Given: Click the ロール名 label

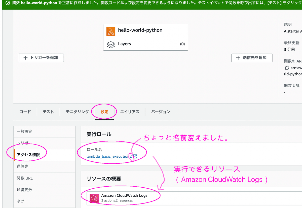Looking at the screenshot, I should [94, 150].
